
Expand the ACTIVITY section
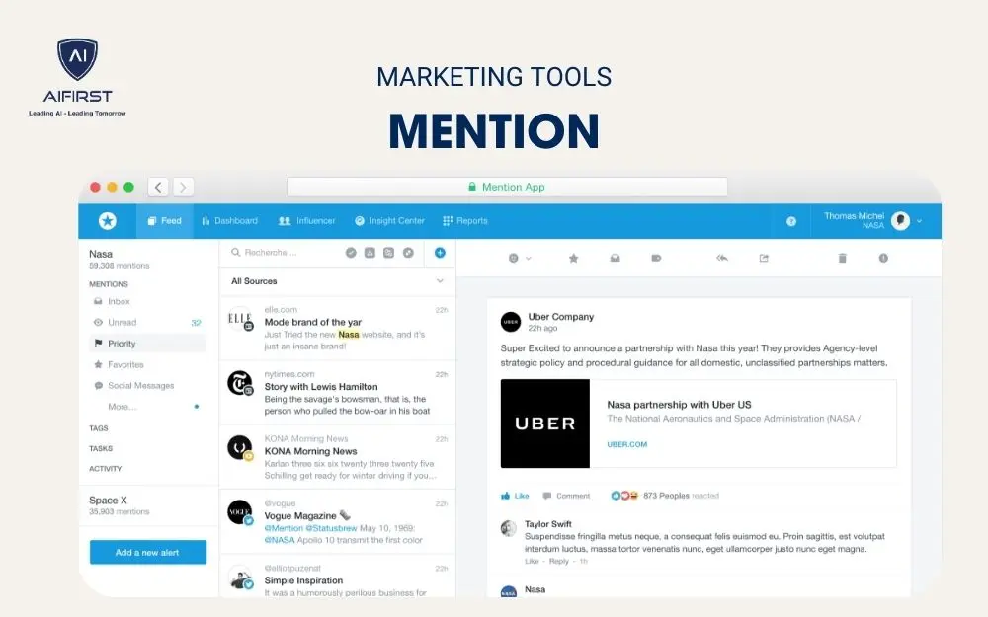[x=106, y=468]
